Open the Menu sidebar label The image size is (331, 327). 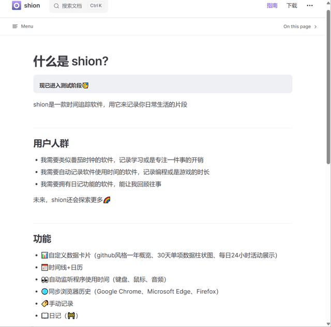[27, 26]
